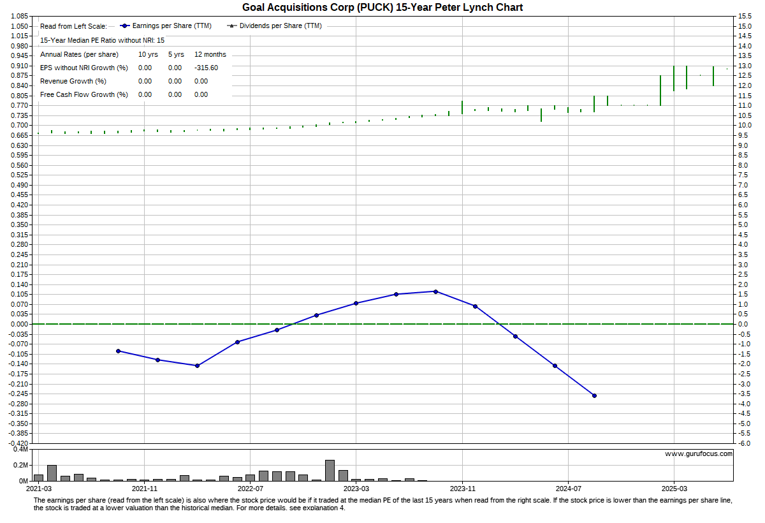Click the 'Revenue Growth (%)' row label
The height and width of the screenshot is (523, 765).
(x=73, y=81)
